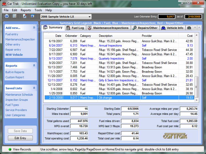The height and width of the screenshot is (154, 206).
Task: Click the Total operating cost value field
Action: (79, 138)
